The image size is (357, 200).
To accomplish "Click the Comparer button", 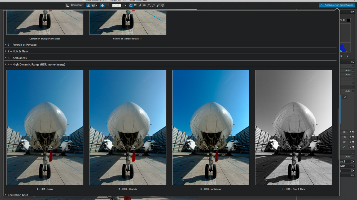I will (74, 5).
